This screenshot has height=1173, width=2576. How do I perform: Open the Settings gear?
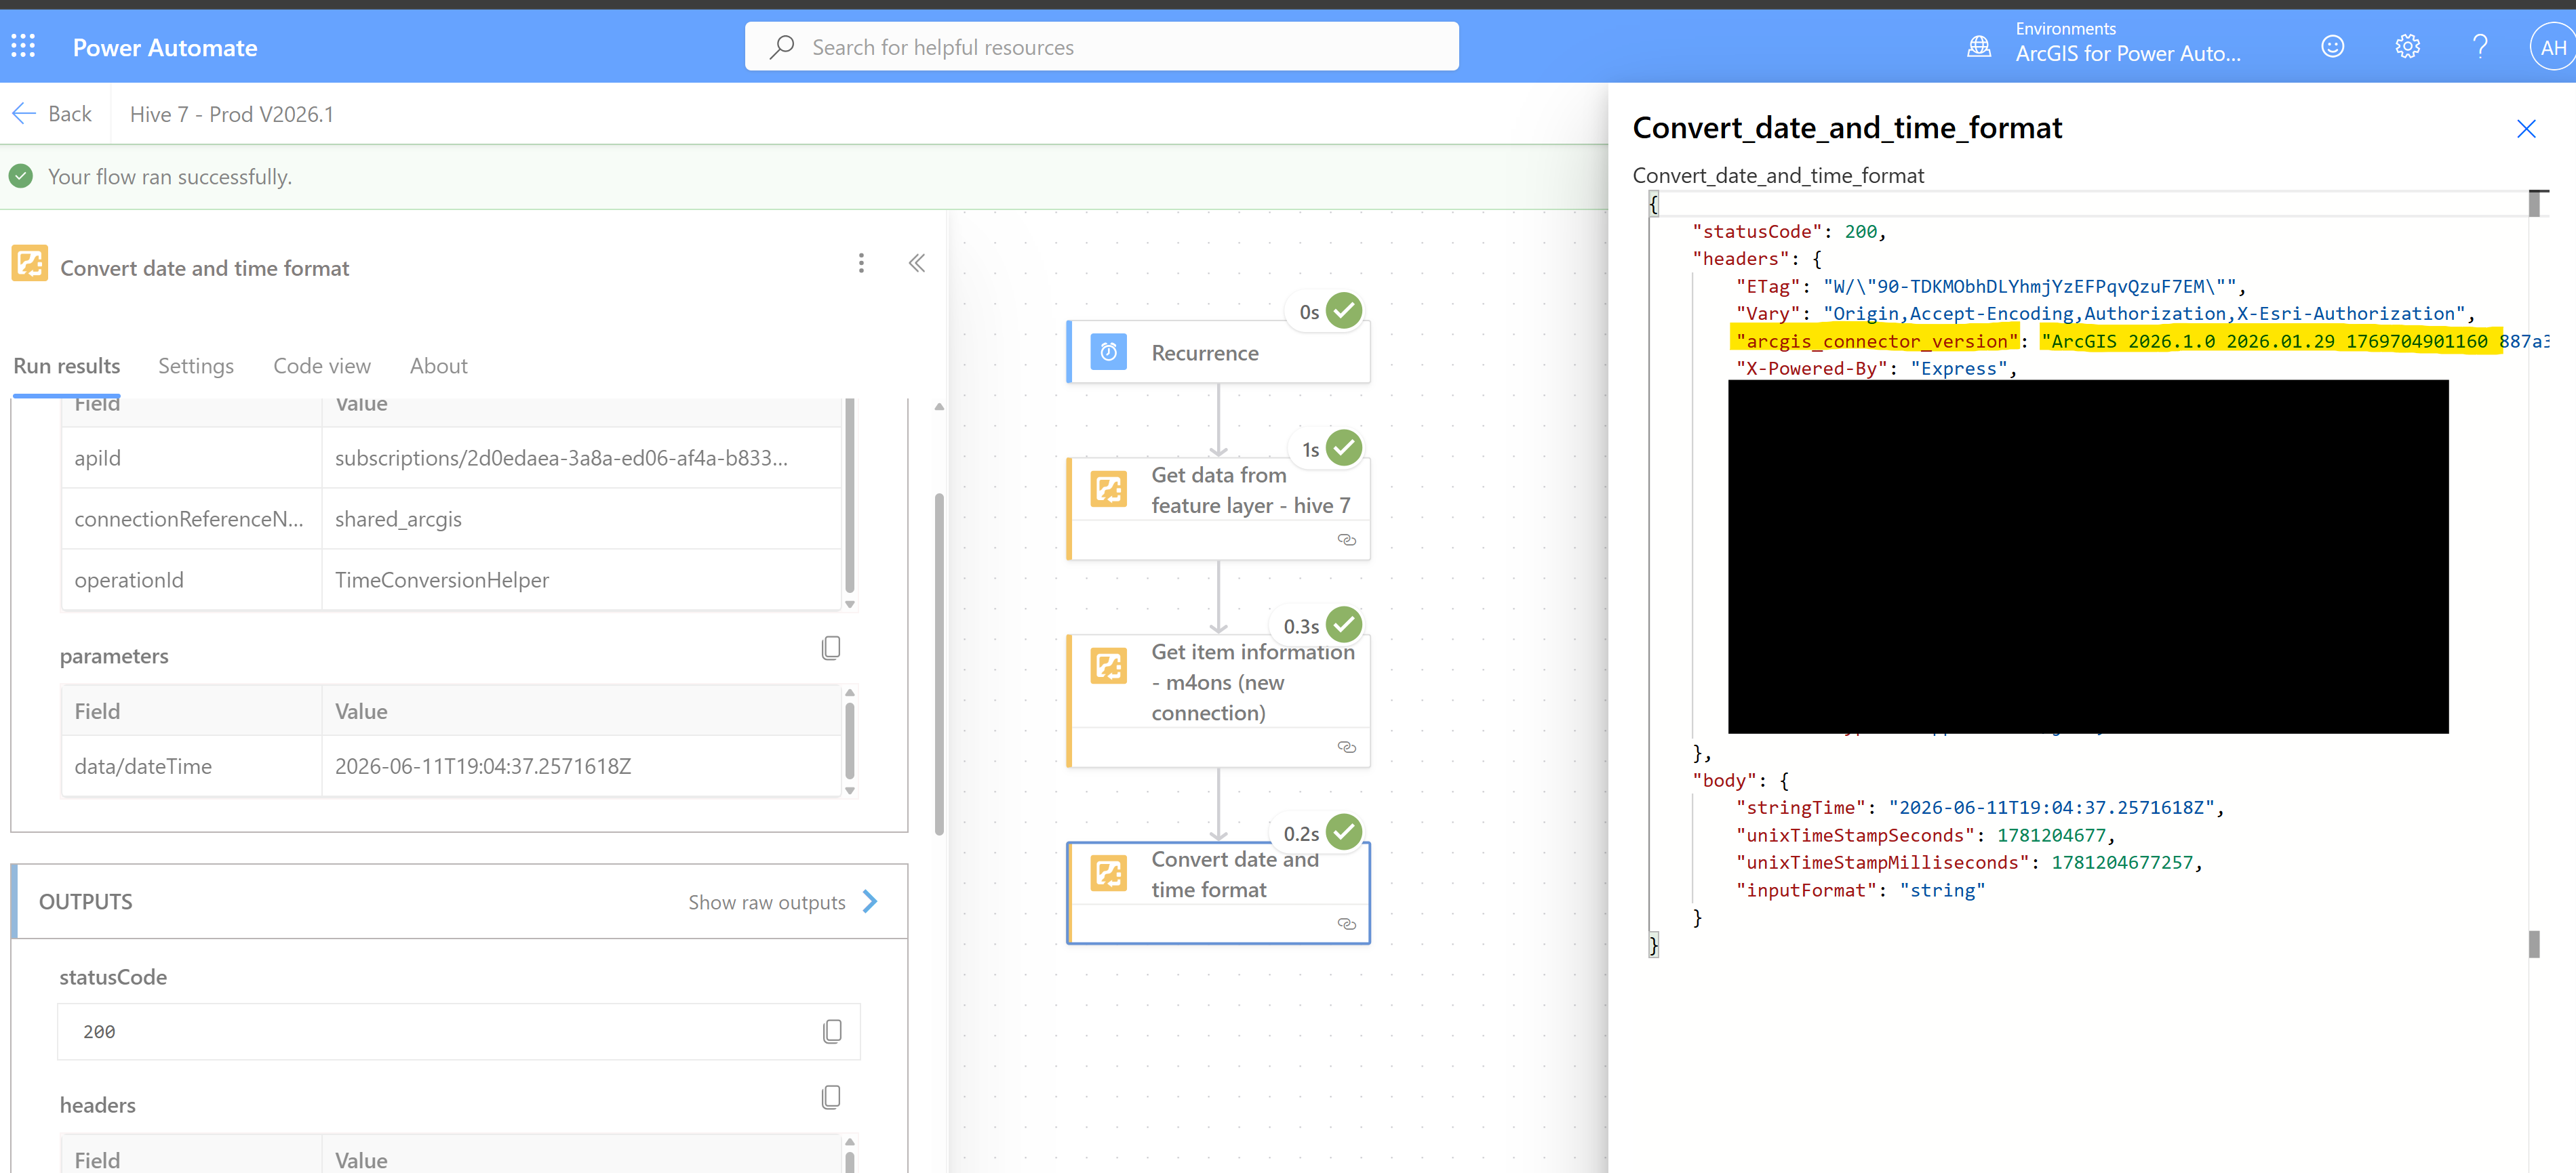(2407, 46)
